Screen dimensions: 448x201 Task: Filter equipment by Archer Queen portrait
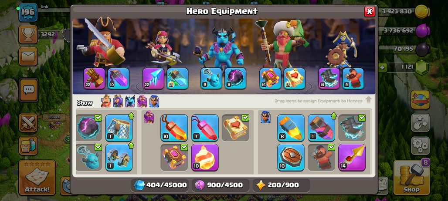pos(118,101)
